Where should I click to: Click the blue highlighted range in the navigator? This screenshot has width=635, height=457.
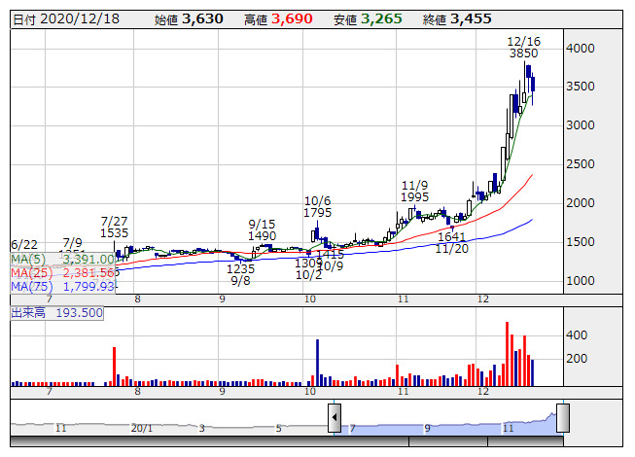pyautogui.click(x=447, y=423)
